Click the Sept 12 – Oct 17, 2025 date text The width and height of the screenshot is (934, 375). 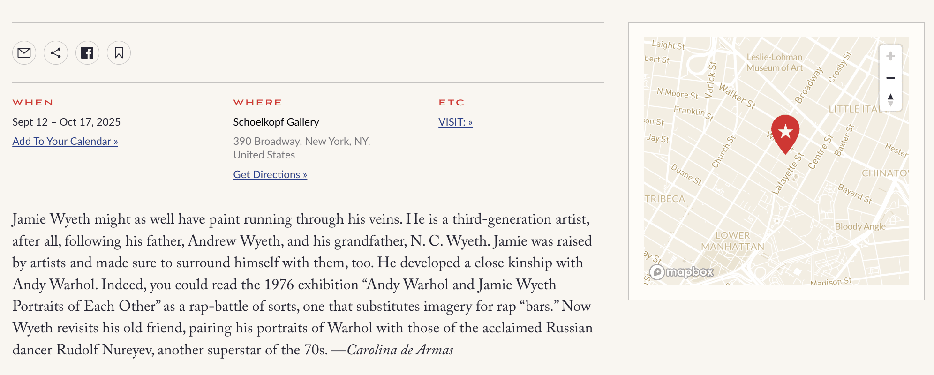67,122
